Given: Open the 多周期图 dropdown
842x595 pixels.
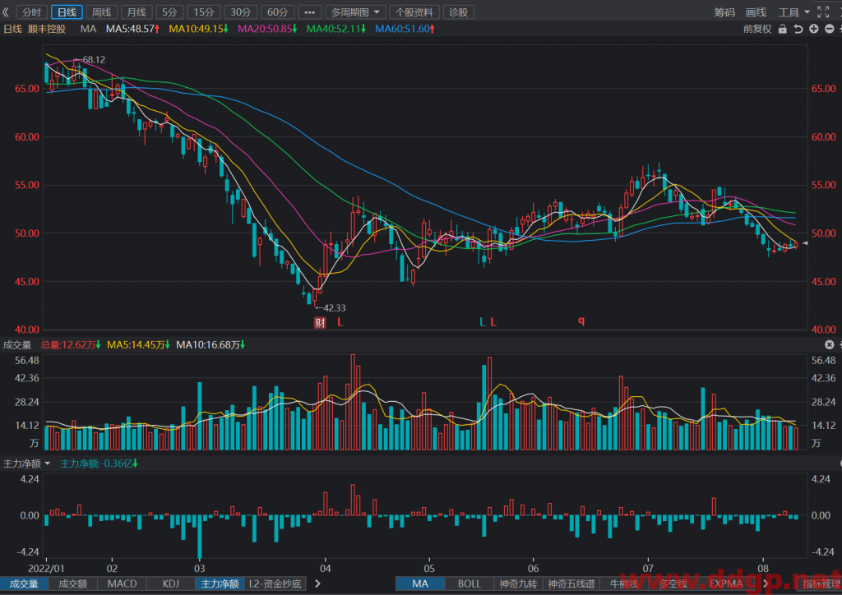Looking at the screenshot, I should [355, 12].
